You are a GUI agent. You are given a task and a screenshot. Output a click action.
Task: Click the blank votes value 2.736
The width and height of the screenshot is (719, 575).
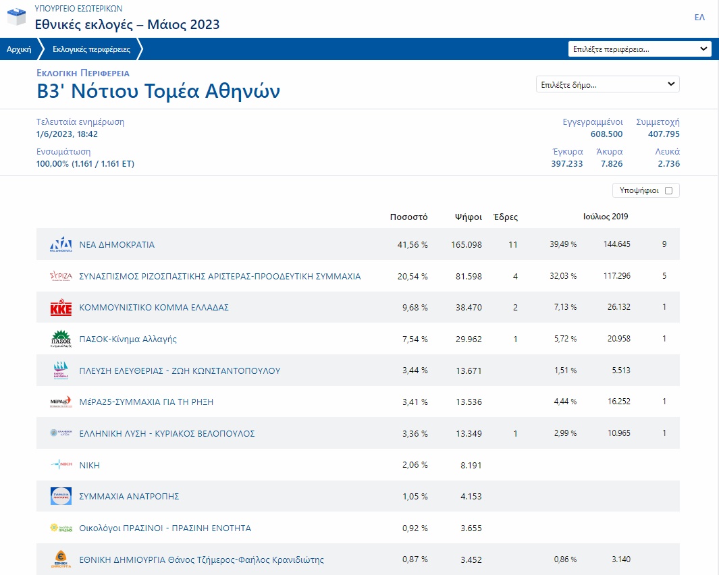(x=668, y=164)
